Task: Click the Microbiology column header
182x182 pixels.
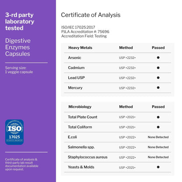Action: coord(80,107)
